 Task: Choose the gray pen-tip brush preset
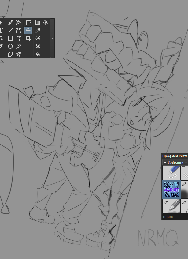pos(171,206)
